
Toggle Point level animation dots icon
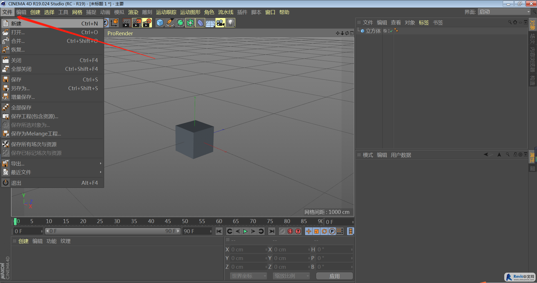(x=340, y=231)
